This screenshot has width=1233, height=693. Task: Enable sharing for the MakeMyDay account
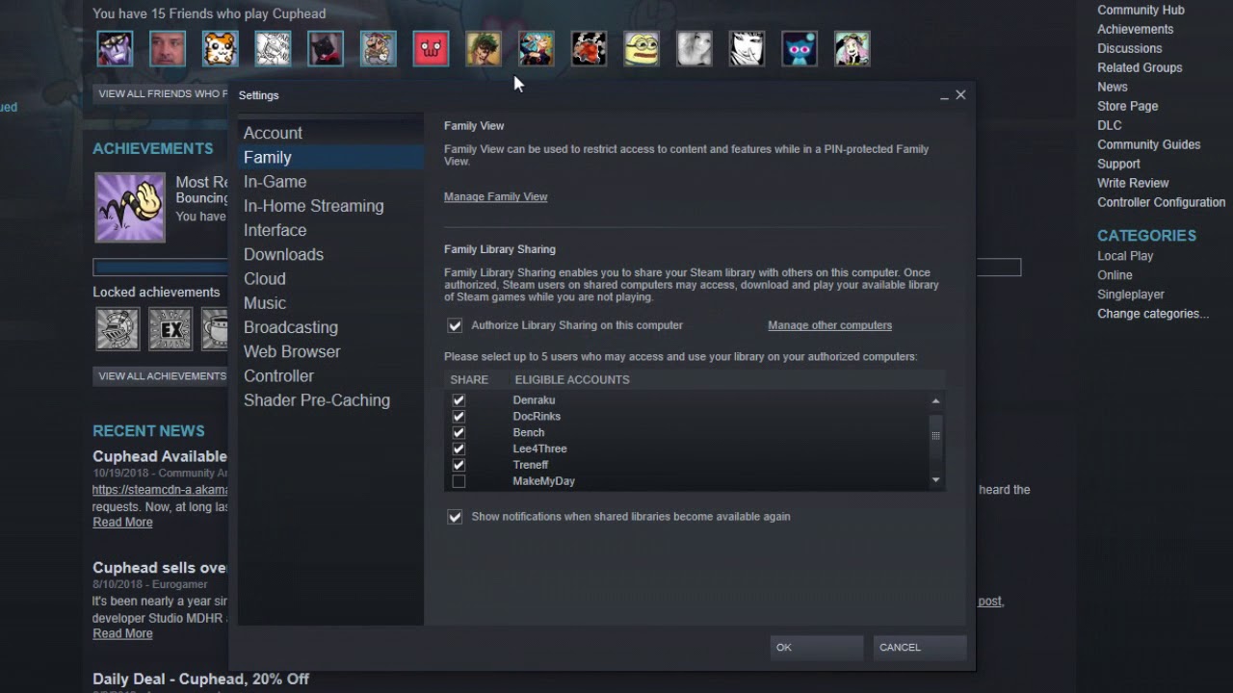[x=459, y=481]
